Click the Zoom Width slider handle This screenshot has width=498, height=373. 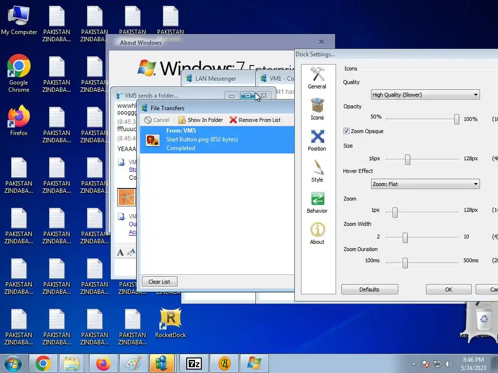405,237
